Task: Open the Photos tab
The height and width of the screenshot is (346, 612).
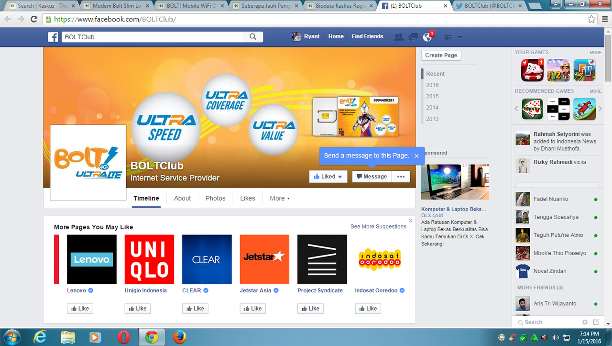Action: point(216,198)
